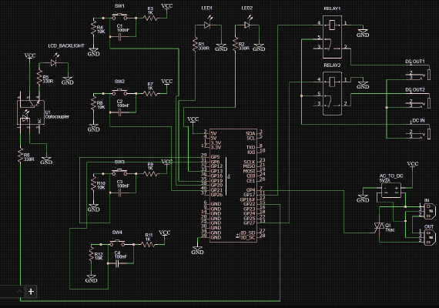
Task: Select the LED1 diode symbol
Action: pyautogui.click(x=207, y=25)
